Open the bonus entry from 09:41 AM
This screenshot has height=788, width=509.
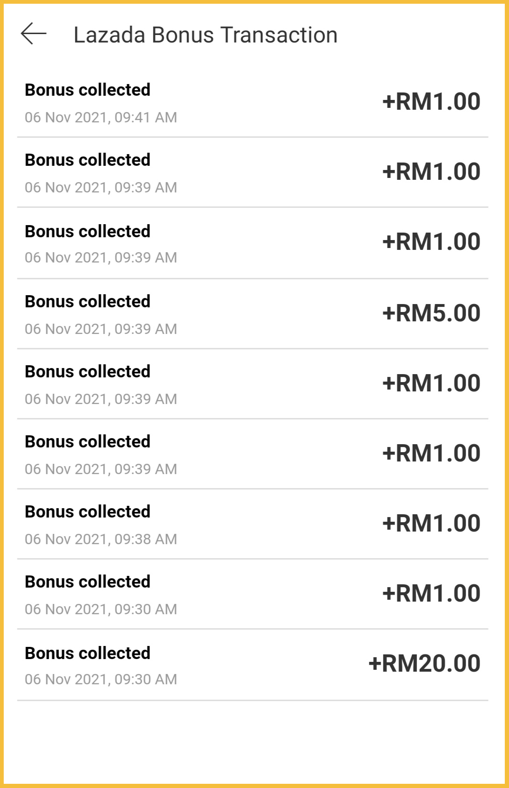252,103
